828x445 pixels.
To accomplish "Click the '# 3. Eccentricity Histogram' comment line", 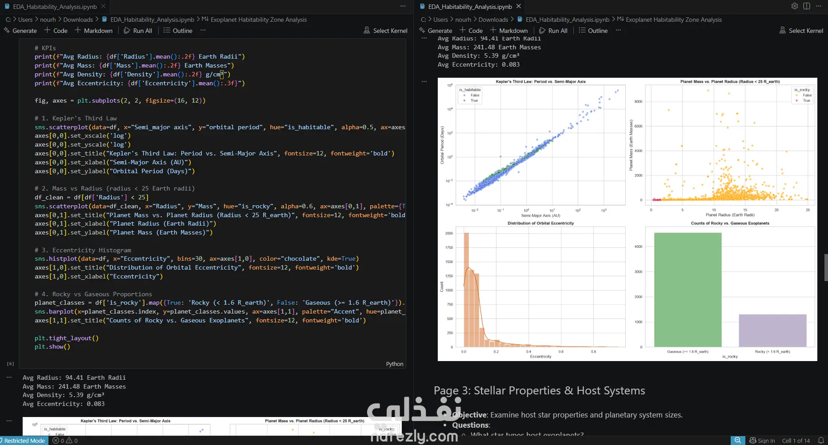I will (x=83, y=250).
